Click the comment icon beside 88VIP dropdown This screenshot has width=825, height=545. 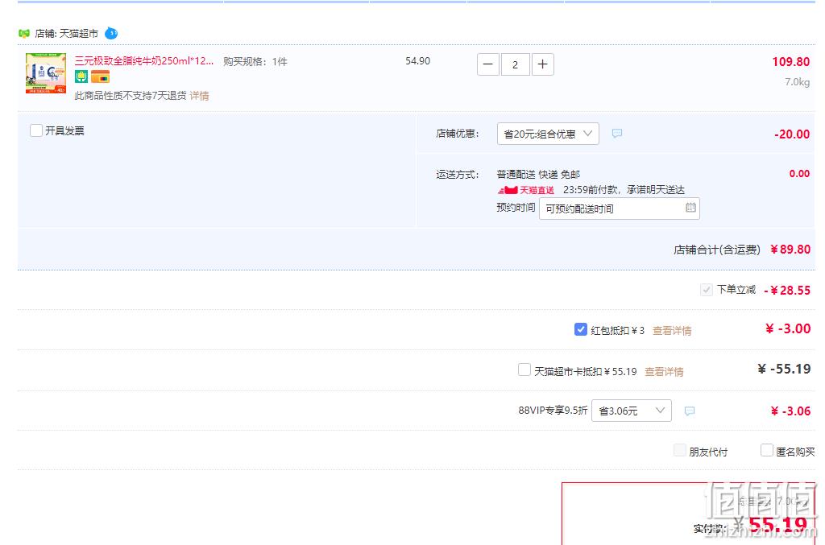click(690, 411)
